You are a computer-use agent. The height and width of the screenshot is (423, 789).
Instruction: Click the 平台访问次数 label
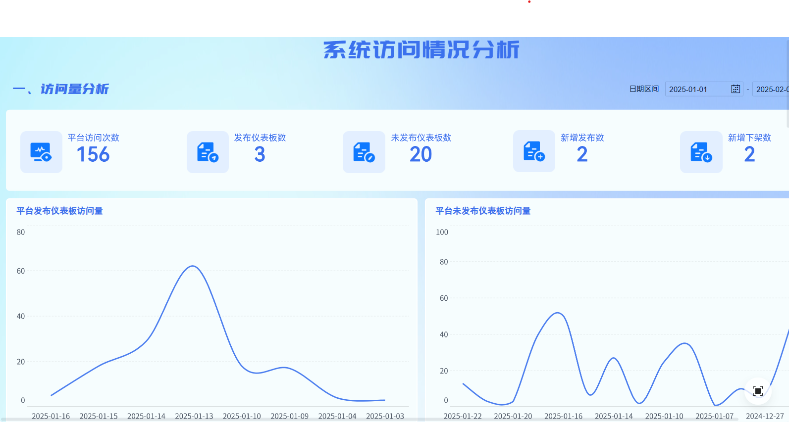[94, 138]
